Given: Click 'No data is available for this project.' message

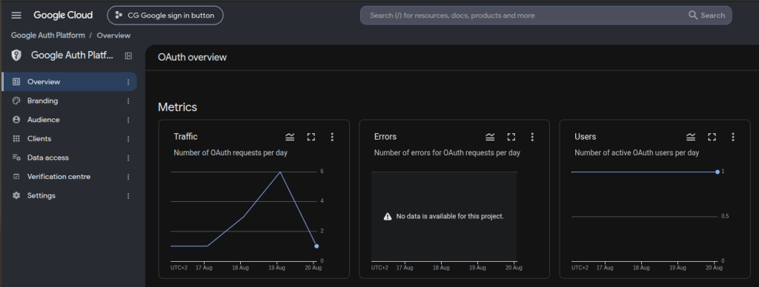Looking at the screenshot, I should point(450,217).
